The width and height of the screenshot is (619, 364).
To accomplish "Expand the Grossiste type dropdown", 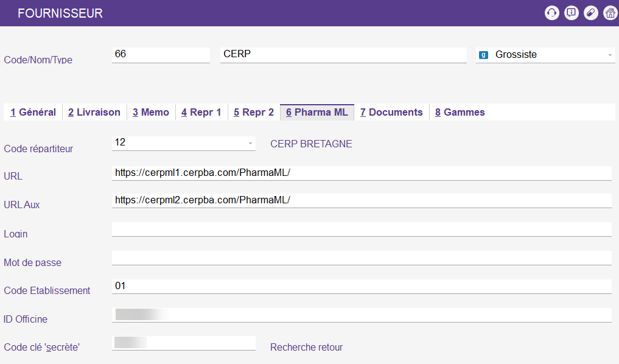I will [609, 55].
